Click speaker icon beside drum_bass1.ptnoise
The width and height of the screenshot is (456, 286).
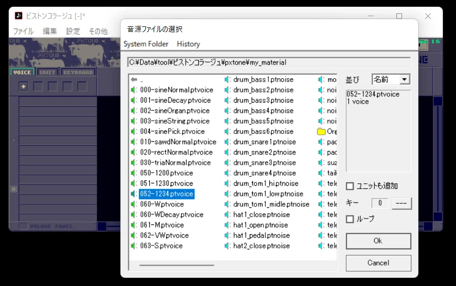pos(227,80)
